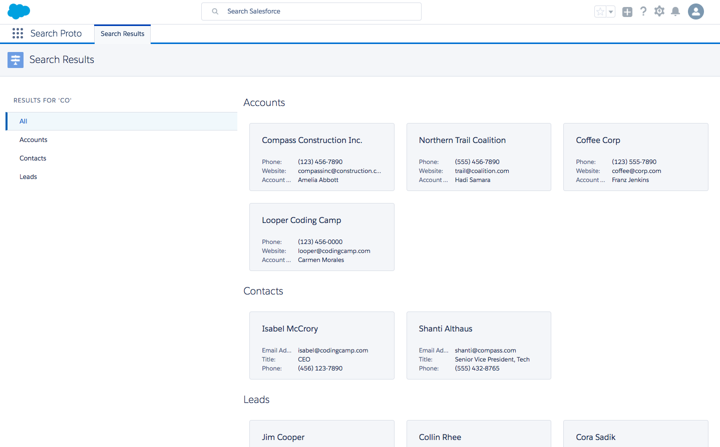Click account owner Franz Jenkins
Image resolution: width=720 pixels, height=447 pixels.
tap(630, 180)
